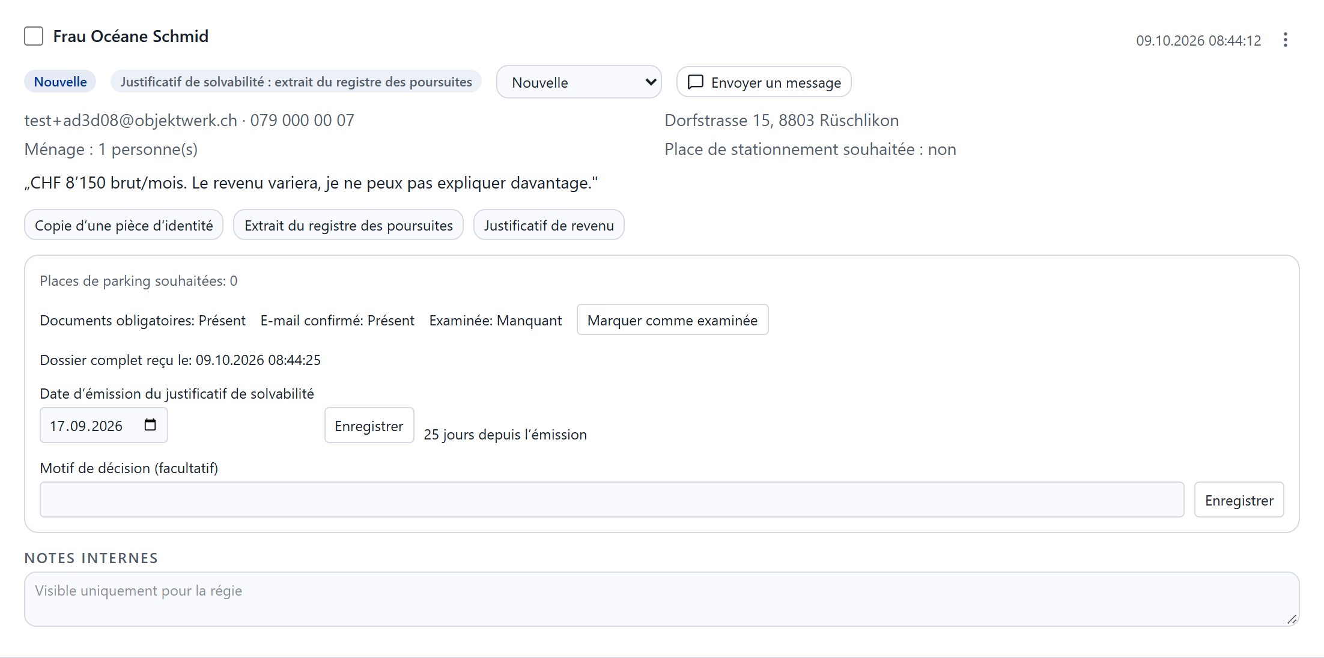Focus the 17.09.2026 date input

tap(104, 426)
